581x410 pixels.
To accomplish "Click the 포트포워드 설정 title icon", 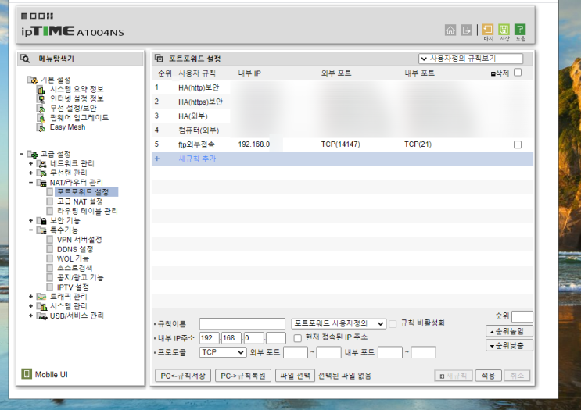I will (x=159, y=58).
